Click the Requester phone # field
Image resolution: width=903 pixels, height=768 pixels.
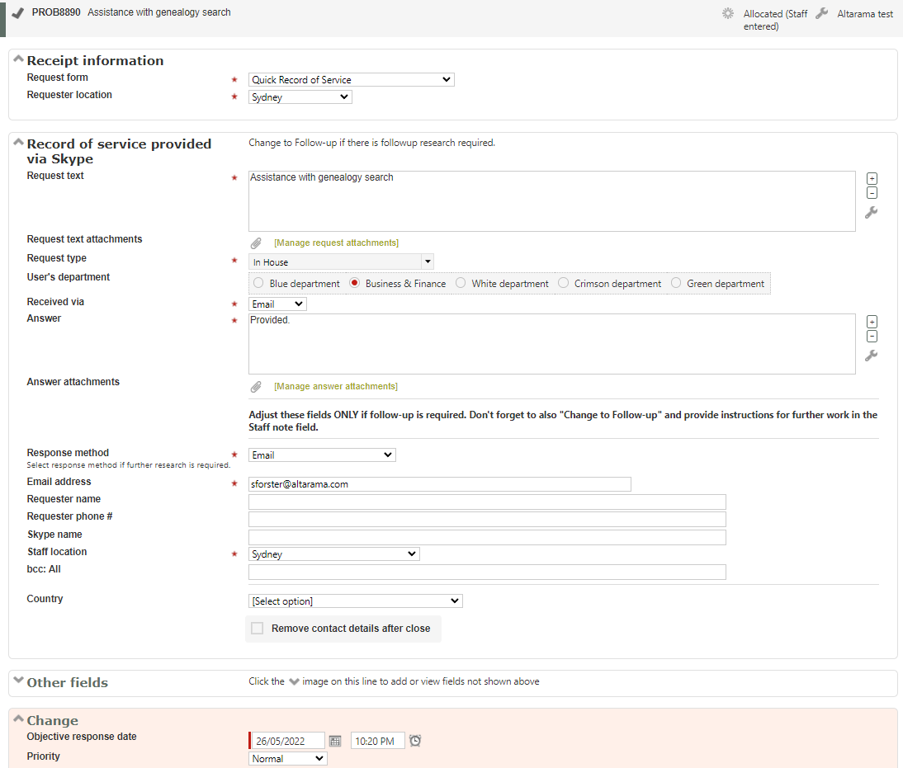(487, 520)
